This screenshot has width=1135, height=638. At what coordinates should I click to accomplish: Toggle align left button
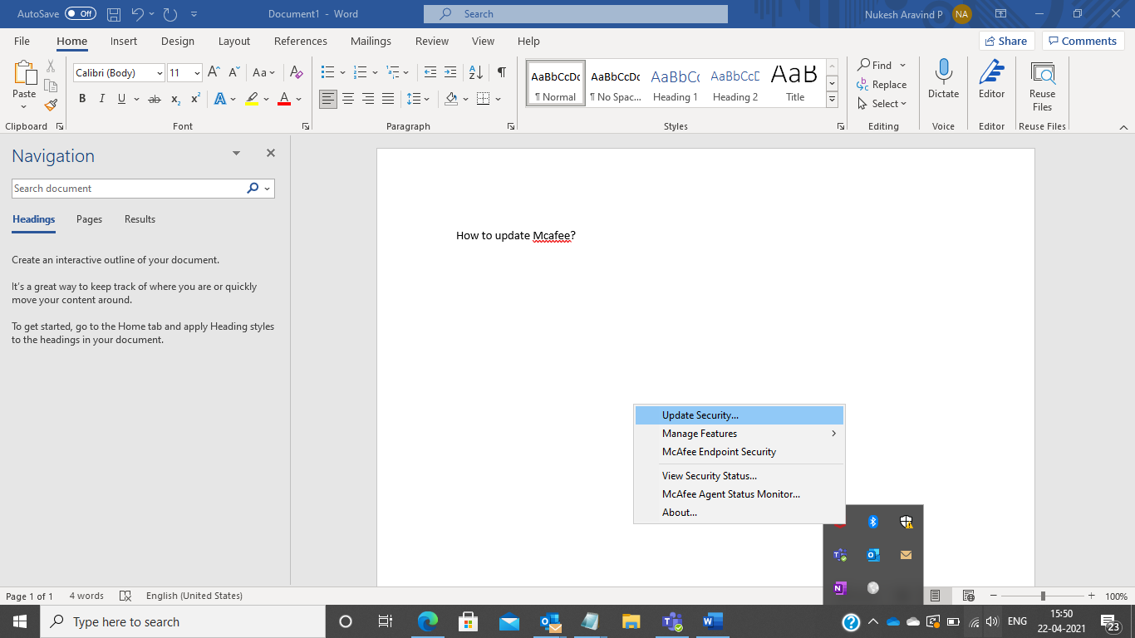click(328, 99)
